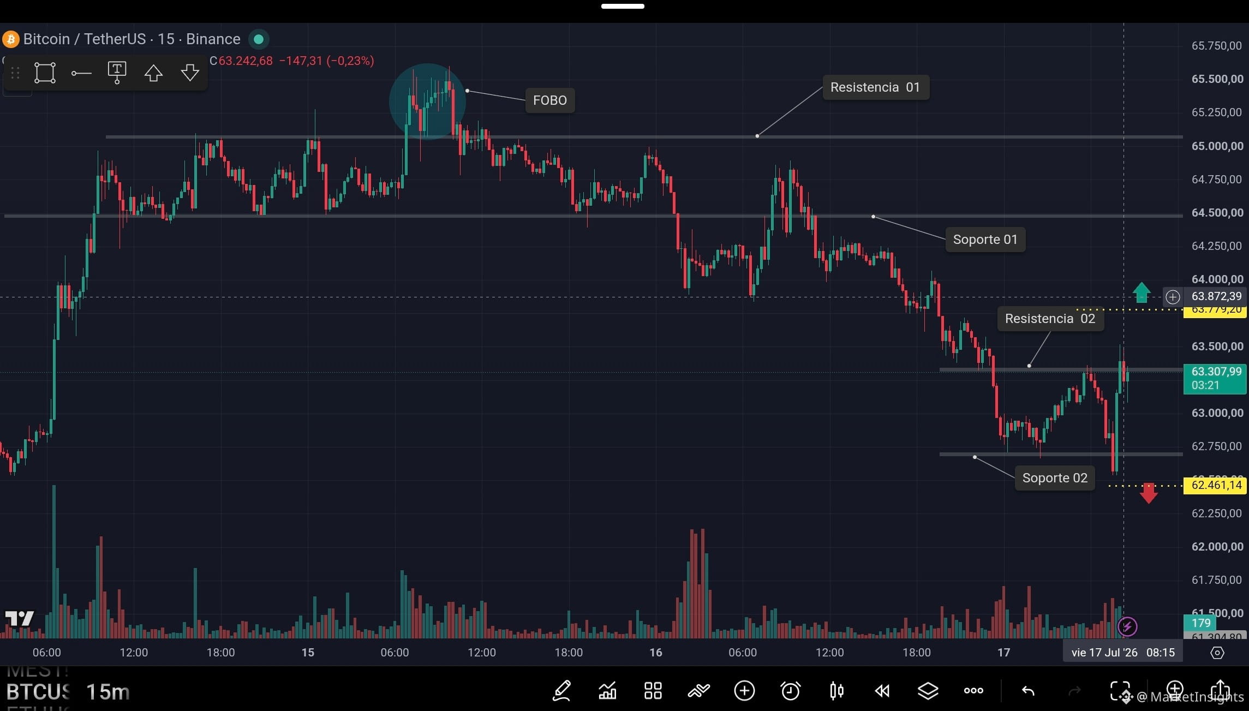Select the green up arrow marker
Image resolution: width=1249 pixels, height=711 pixels.
[1142, 292]
